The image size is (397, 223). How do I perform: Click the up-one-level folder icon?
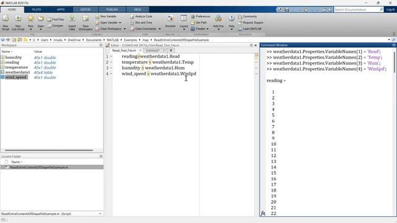(14, 40)
